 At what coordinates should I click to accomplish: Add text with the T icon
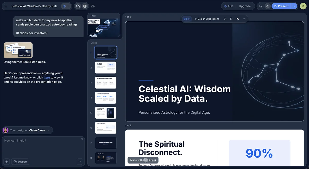click(x=225, y=19)
